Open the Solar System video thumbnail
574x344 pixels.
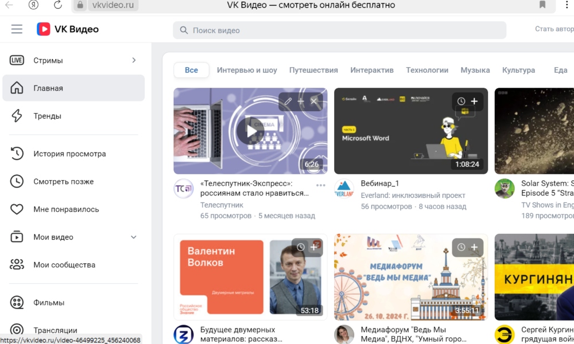tap(534, 131)
